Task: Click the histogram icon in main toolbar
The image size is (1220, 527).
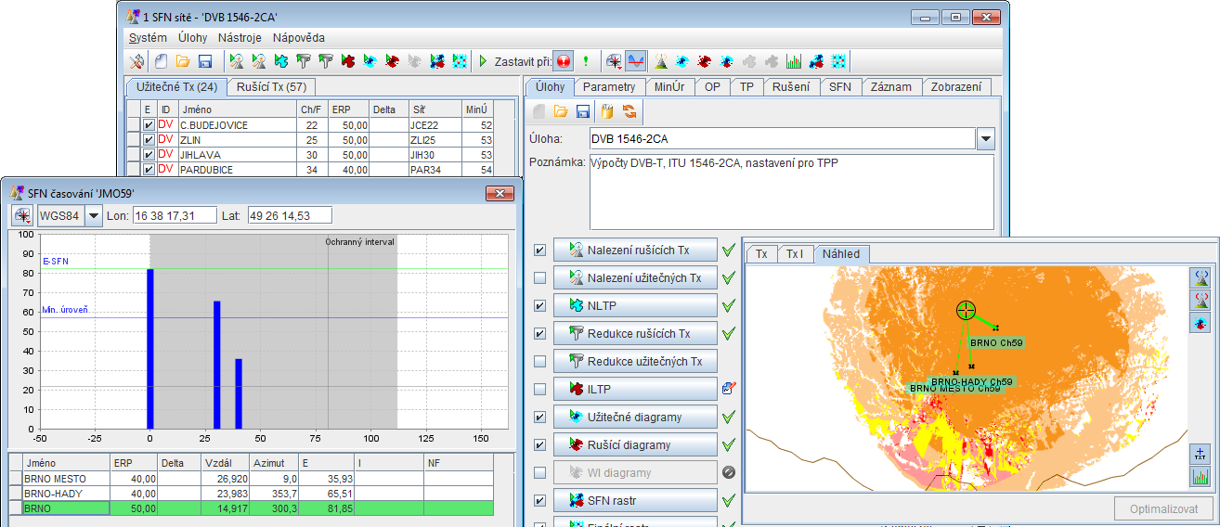Action: click(794, 61)
